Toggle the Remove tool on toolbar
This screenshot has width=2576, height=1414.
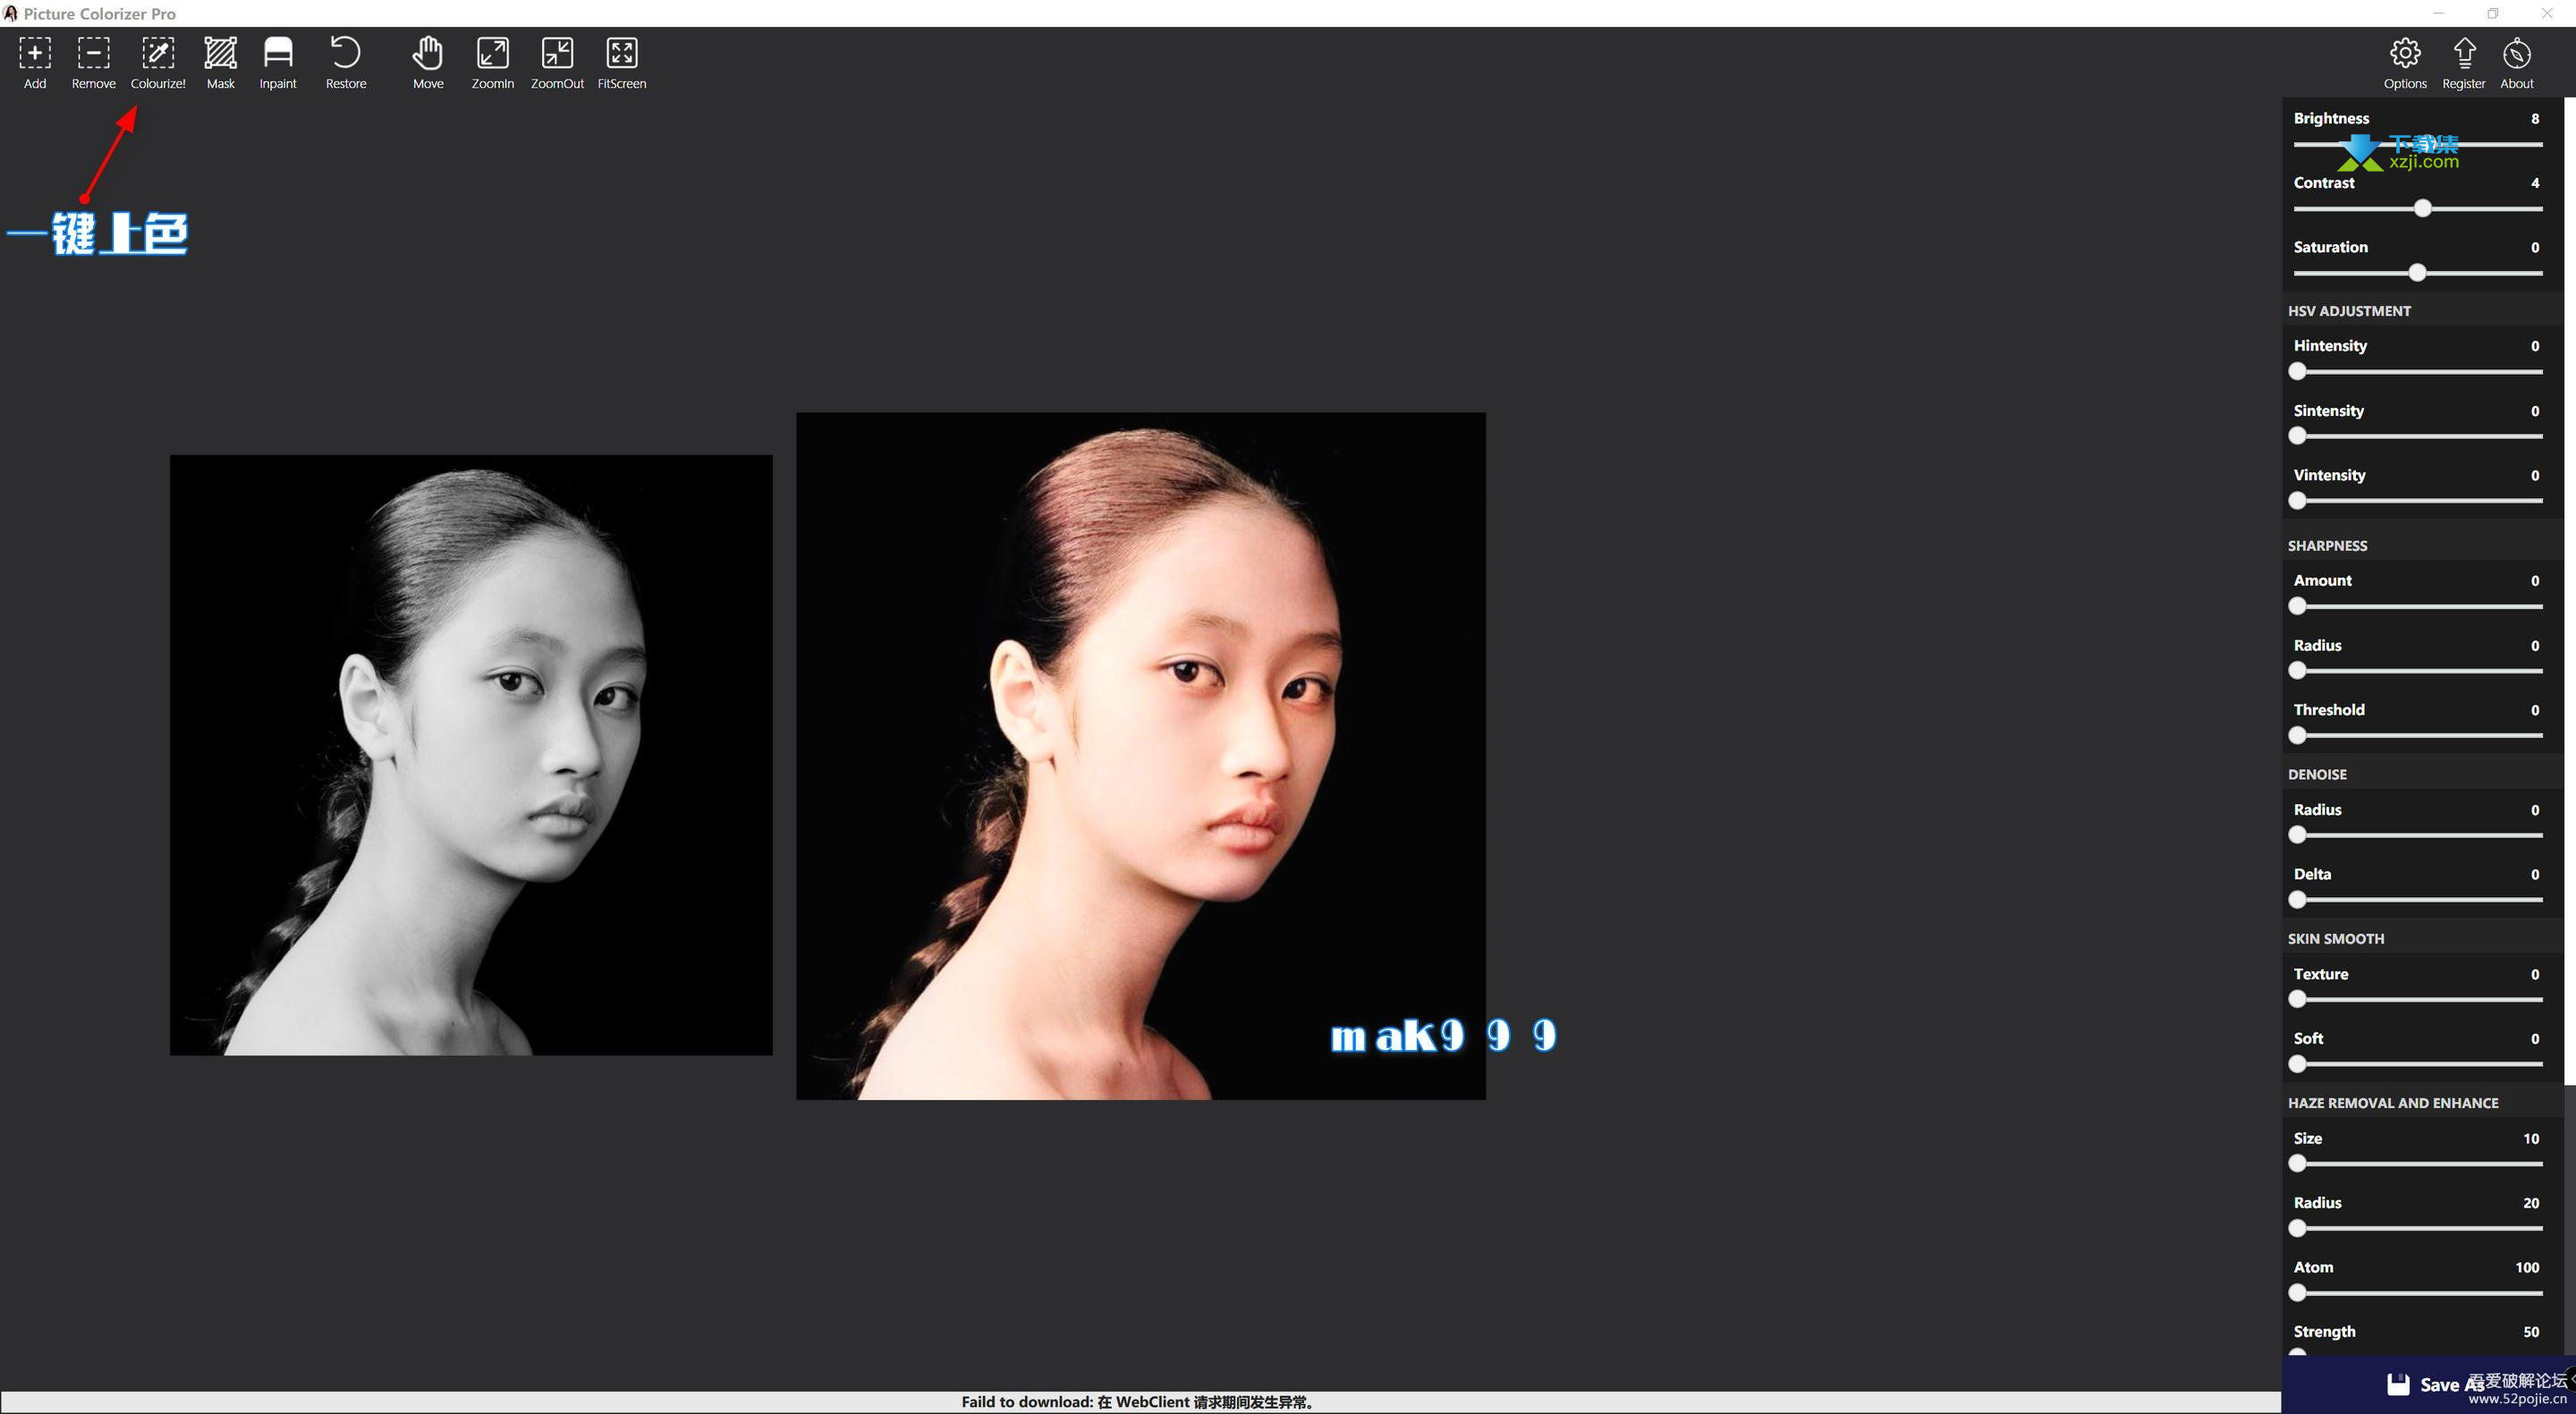click(x=92, y=61)
